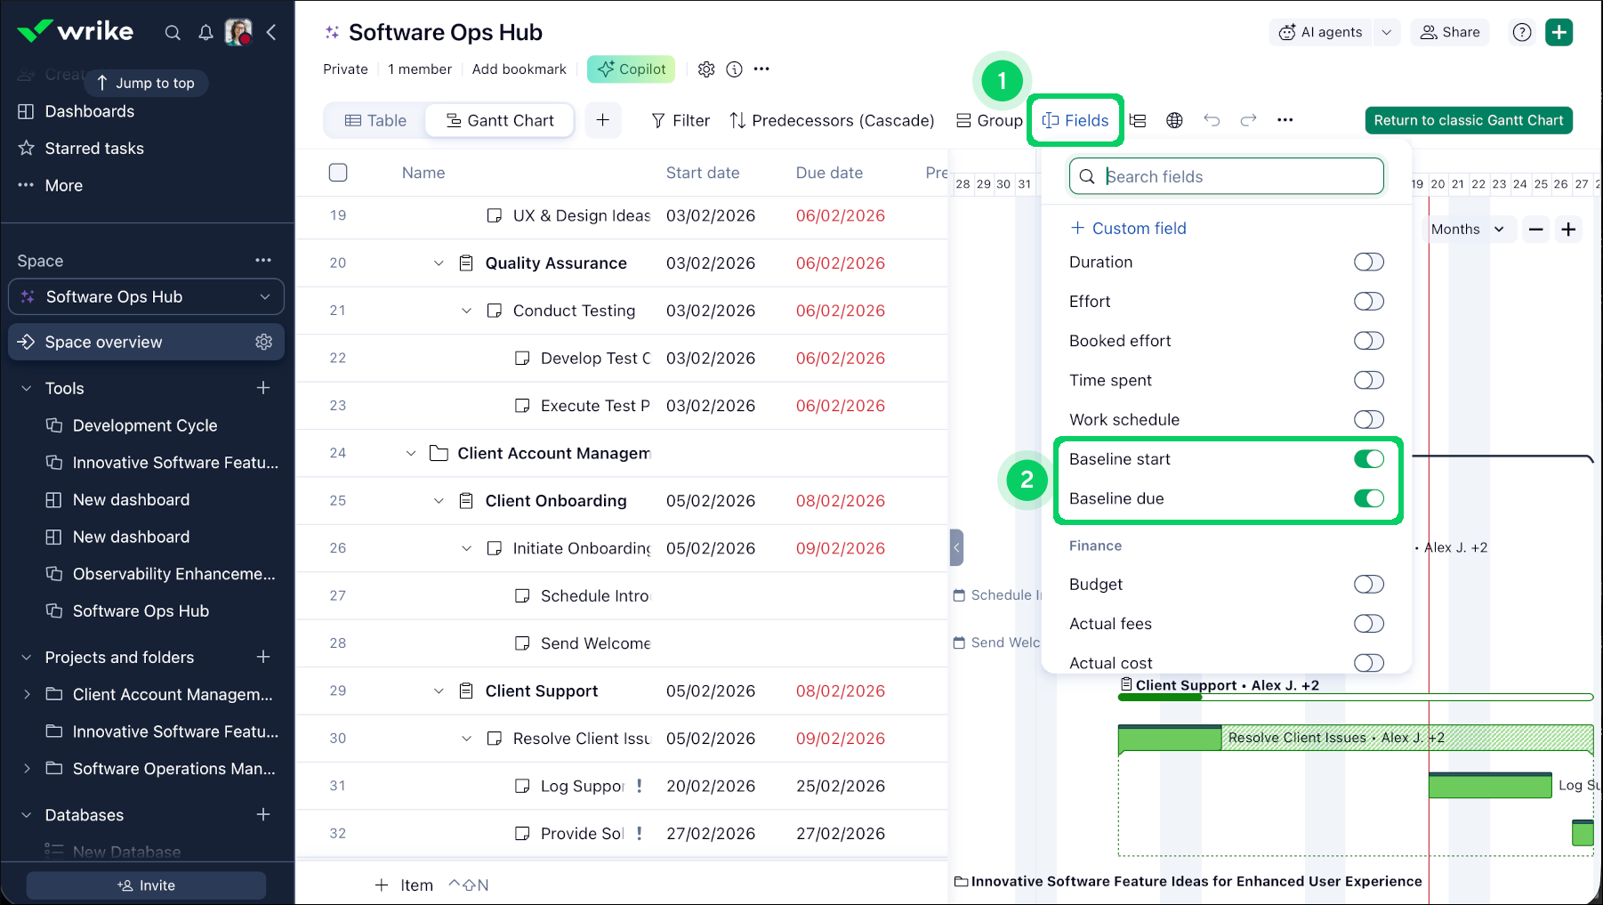Open the space settings gear next to Copilot
This screenshot has height=905, width=1603.
706,69
